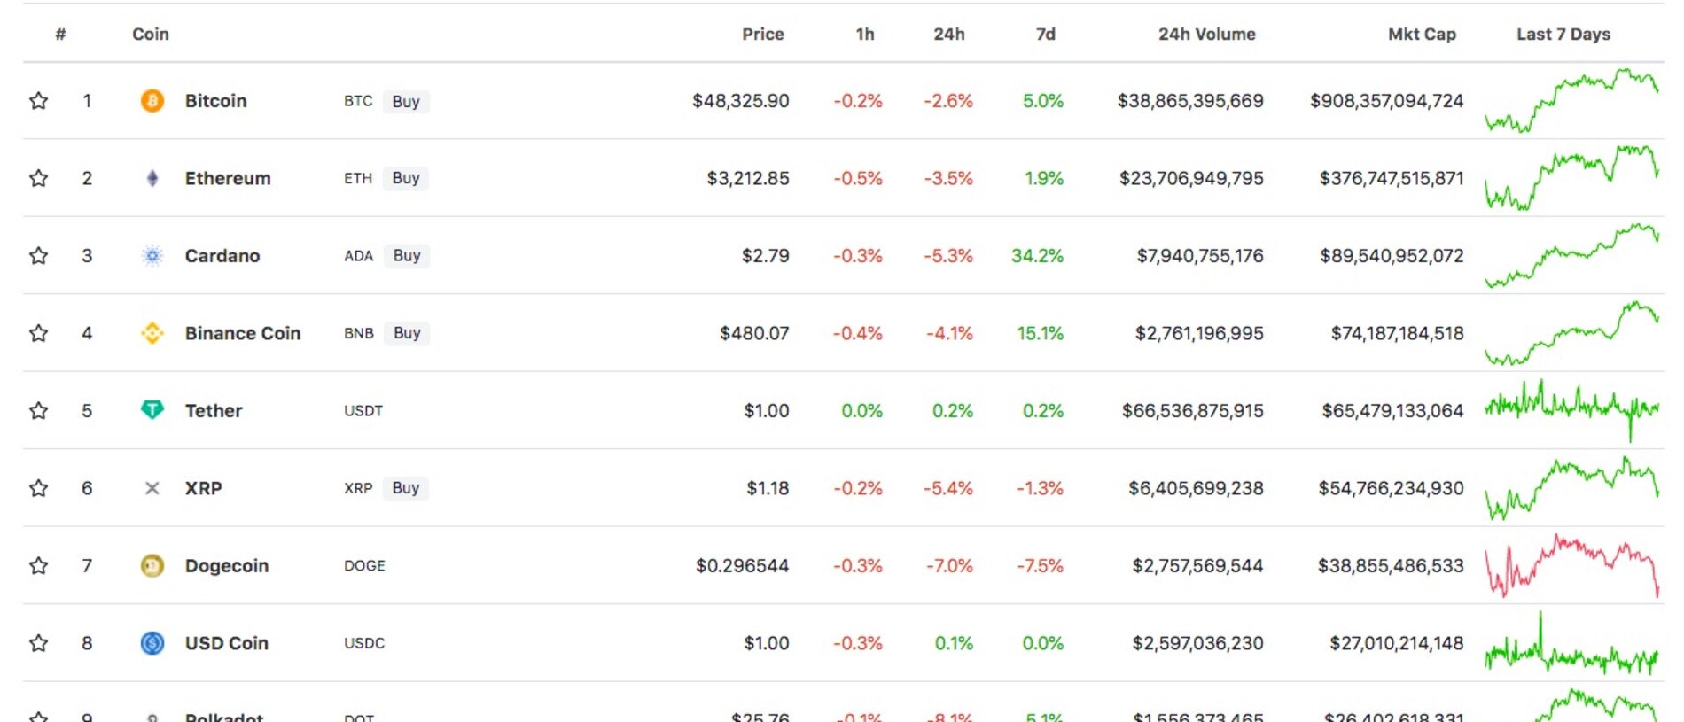Favorite USD Coin using the star

pyautogui.click(x=38, y=643)
